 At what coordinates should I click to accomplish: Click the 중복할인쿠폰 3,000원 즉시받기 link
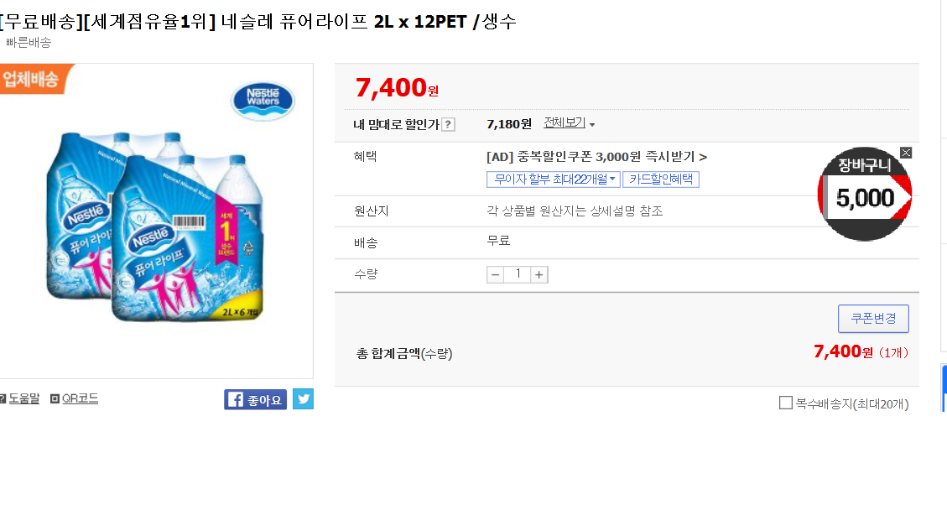[596, 157]
